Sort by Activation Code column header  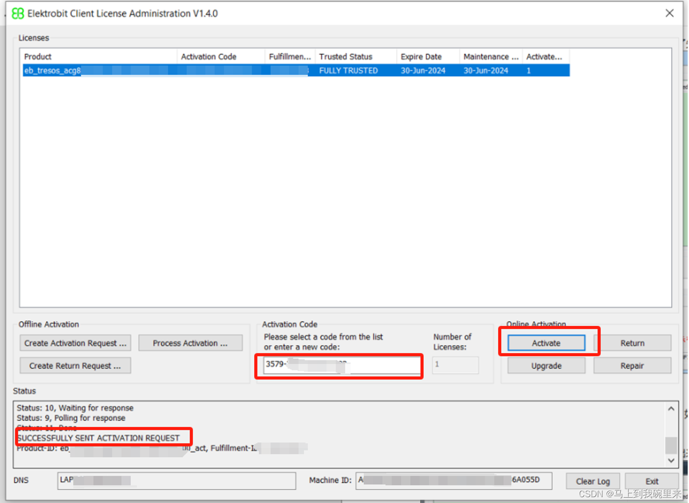[221, 56]
